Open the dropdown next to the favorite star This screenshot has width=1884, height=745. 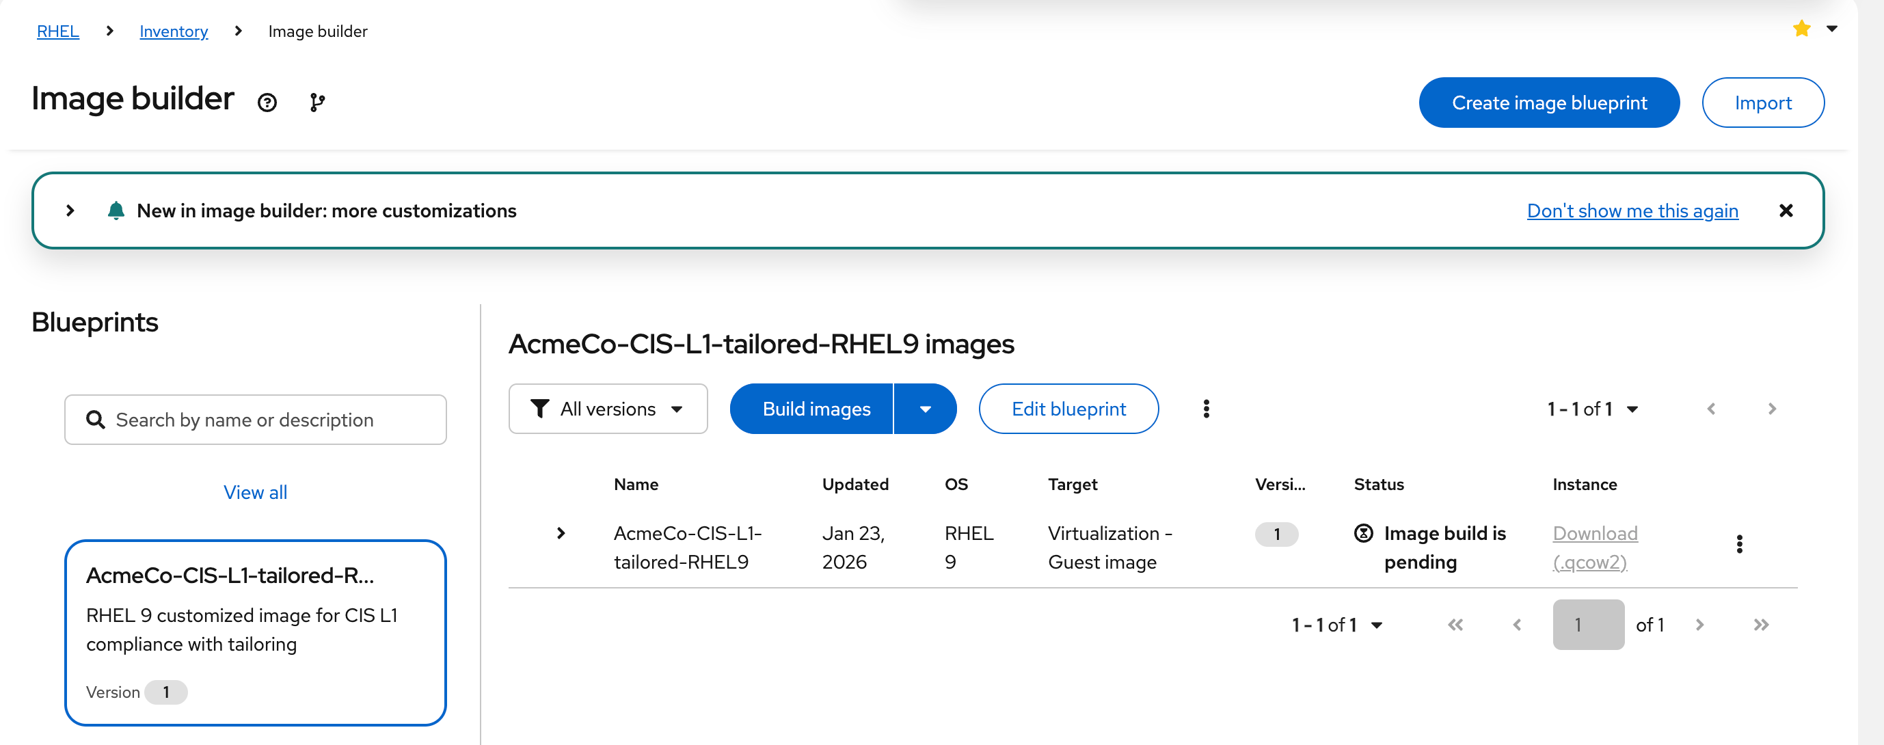click(1832, 29)
